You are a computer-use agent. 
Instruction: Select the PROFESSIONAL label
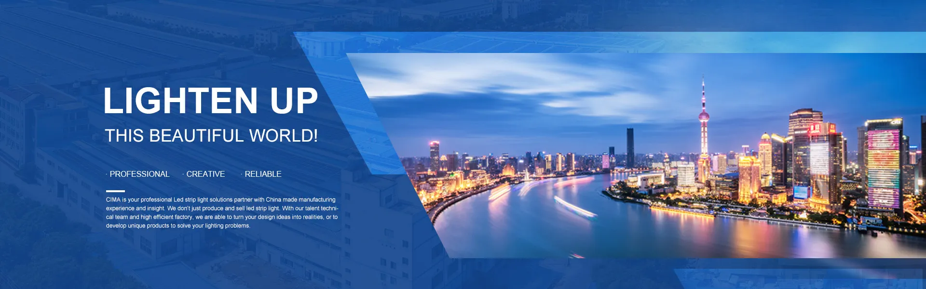(139, 174)
